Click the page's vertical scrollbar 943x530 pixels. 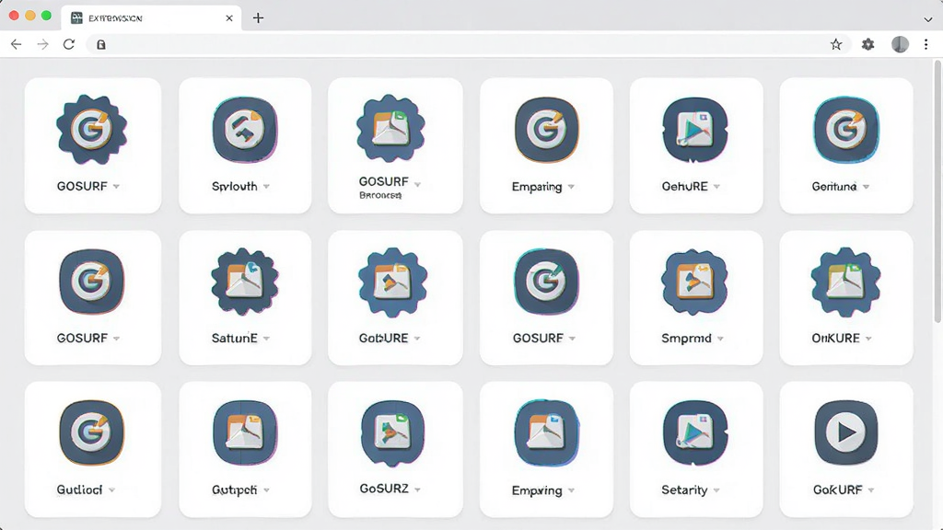937,192
